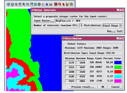Click OK in Distribution dialog
Image resolution: width=127 pixels, height=93 pixels.
(103, 87)
